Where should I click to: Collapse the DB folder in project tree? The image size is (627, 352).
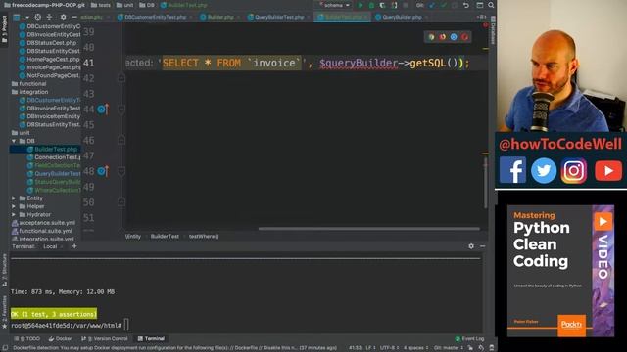[x=14, y=141]
